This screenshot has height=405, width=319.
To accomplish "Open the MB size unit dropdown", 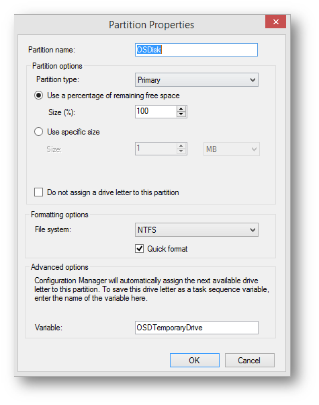I will tap(231, 149).
